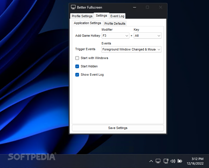209x168 pixels.
Task: Expand the Trigger Events dropdown
Action: tap(131, 49)
